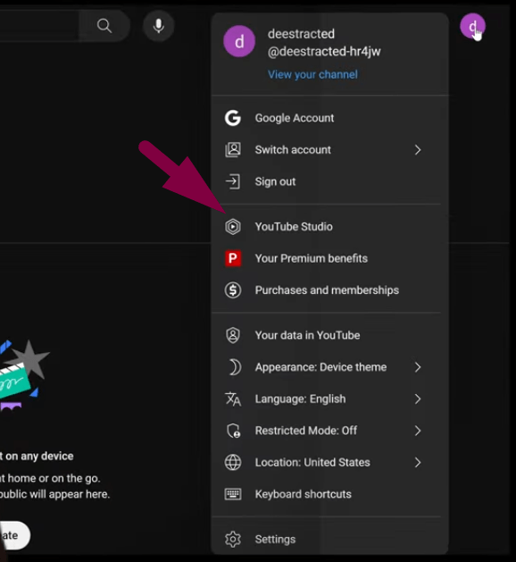Viewport: 516px width, 562px height.
Task: Activate voice search microphone icon
Action: pos(158,26)
